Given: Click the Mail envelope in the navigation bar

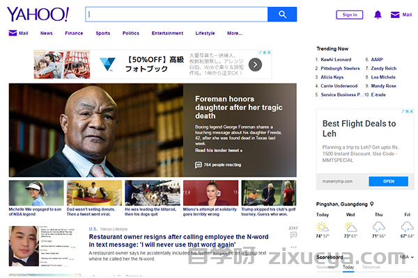Looking at the screenshot, I should [x=13, y=33].
